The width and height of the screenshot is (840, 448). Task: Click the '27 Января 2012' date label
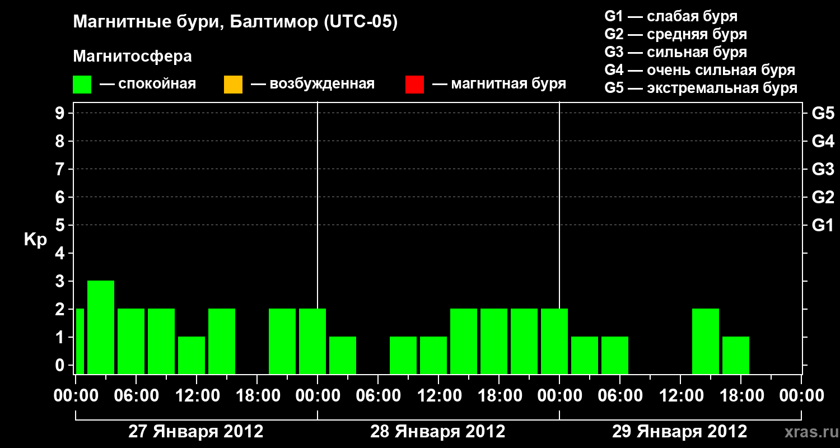point(196,432)
